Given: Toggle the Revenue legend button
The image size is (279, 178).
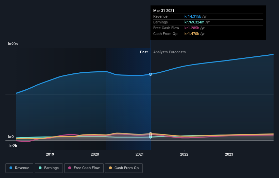Looking at the screenshot, I should click(19, 168).
